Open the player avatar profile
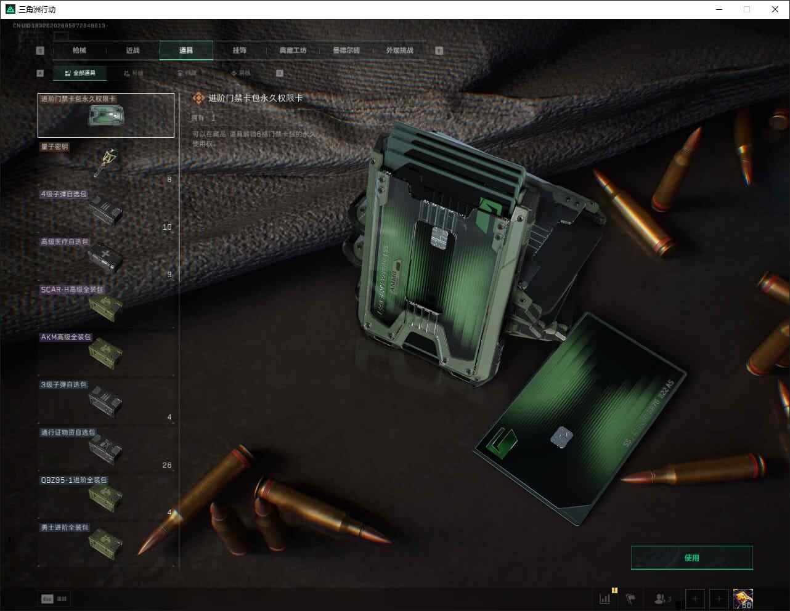Viewport: 790px width, 611px height. pos(743,599)
